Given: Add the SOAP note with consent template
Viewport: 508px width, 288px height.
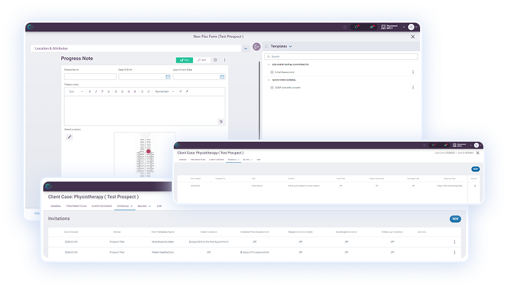Looking at the screenshot, I should 272,88.
